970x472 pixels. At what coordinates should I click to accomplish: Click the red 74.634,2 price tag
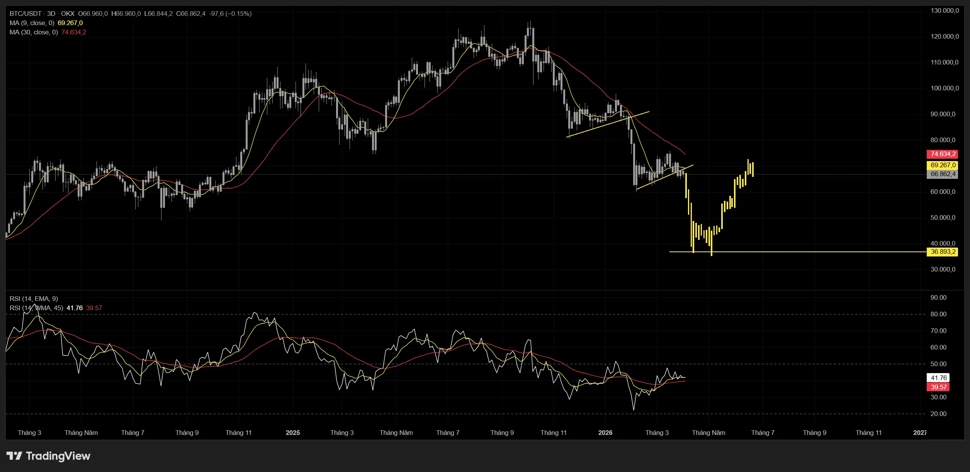point(942,154)
